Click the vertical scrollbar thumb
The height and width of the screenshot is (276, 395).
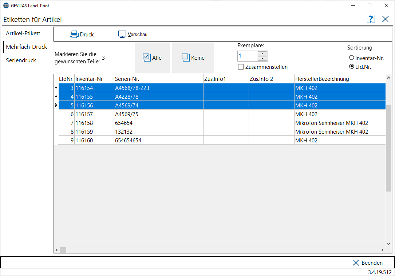click(x=388, y=149)
